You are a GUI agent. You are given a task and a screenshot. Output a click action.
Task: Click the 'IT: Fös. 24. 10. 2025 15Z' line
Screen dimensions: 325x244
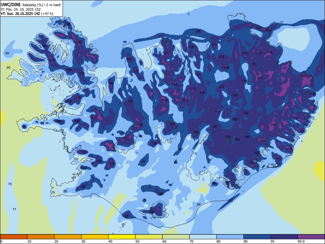pos(21,9)
